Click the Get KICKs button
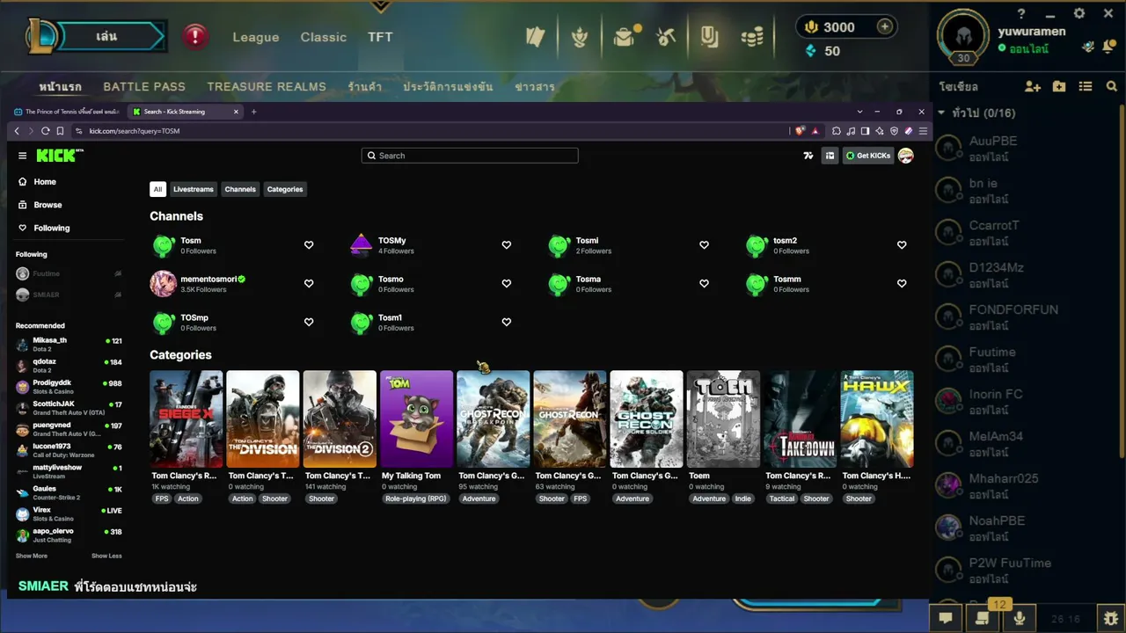Image resolution: width=1126 pixels, height=633 pixels. tap(868, 156)
